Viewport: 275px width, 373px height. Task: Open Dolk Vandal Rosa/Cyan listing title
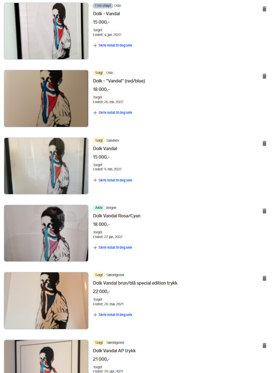116,216
